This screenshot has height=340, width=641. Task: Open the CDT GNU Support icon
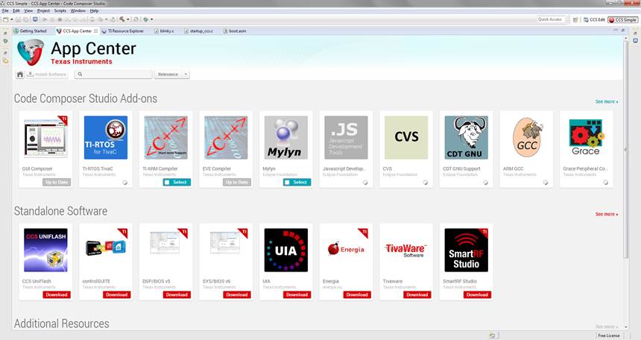pos(466,137)
